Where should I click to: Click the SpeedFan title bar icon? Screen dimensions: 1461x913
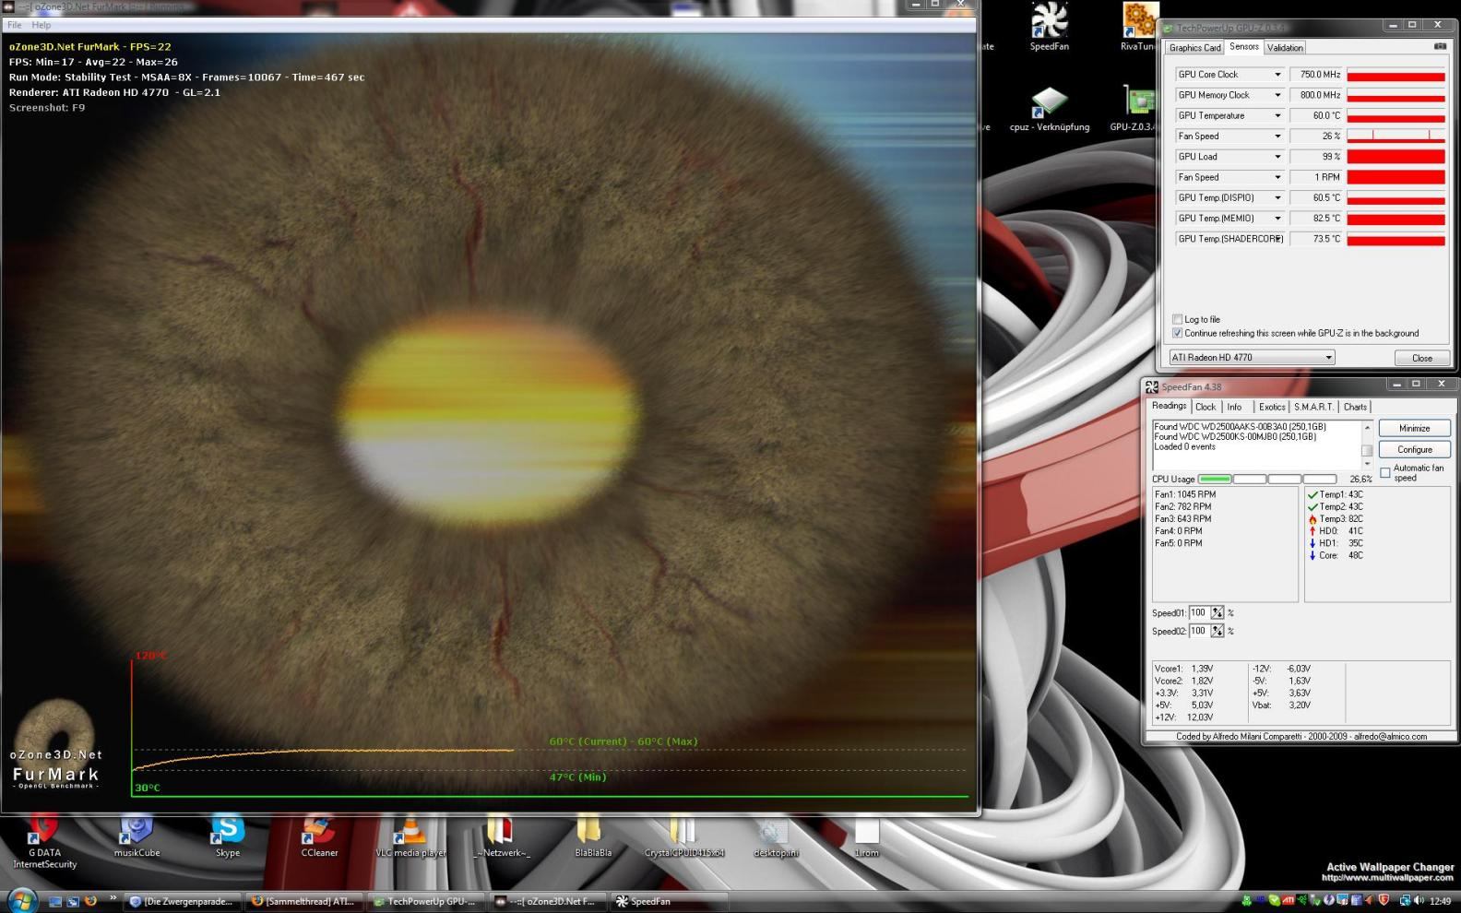pyautogui.click(x=1152, y=386)
